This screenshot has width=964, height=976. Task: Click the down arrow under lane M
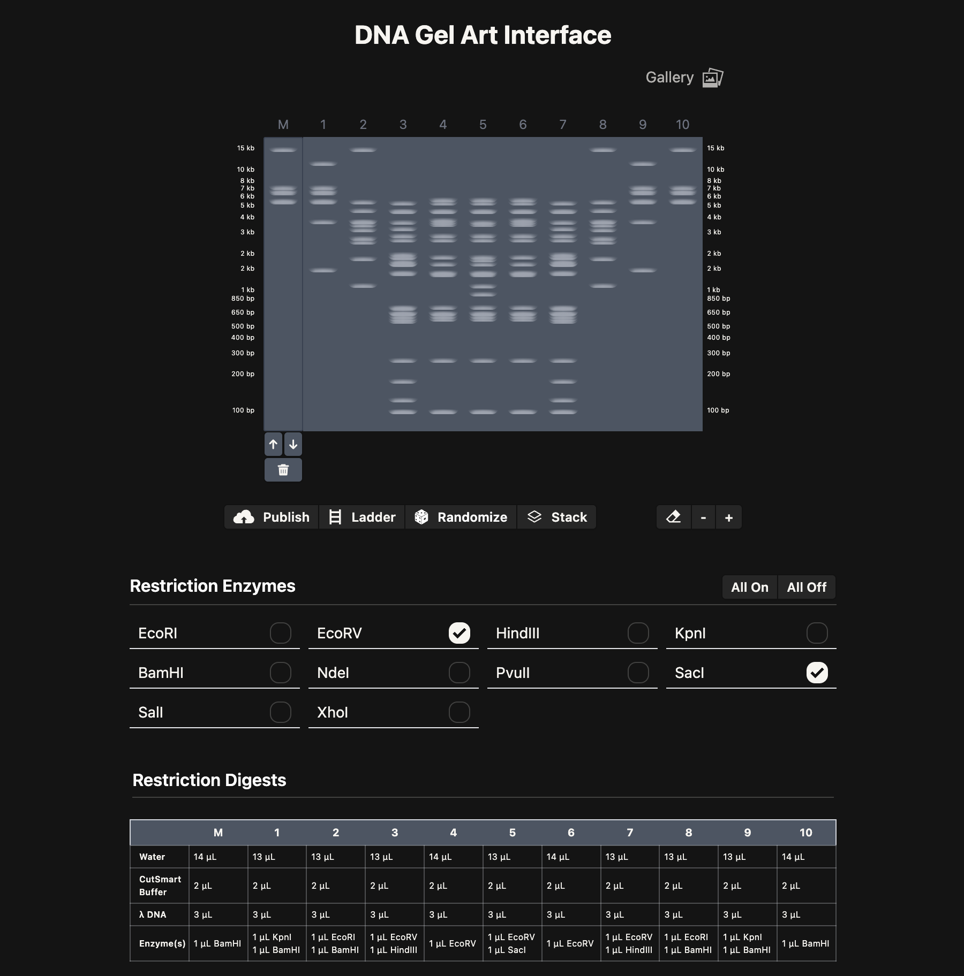(x=293, y=444)
